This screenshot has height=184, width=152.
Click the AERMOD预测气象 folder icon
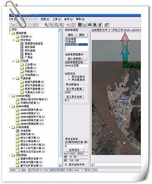pyautogui.click(x=17, y=110)
